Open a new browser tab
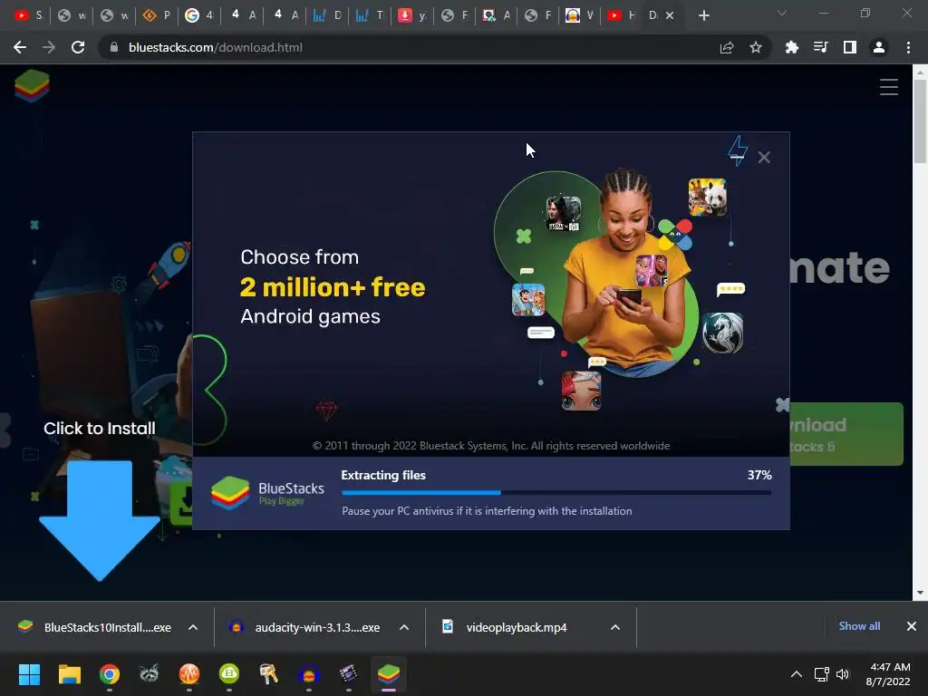Viewport: 928px width, 696px height. click(703, 15)
